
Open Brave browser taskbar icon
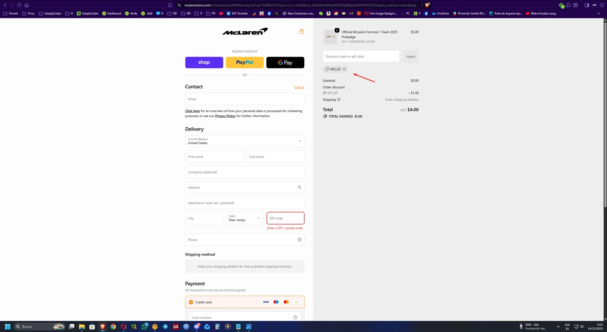[x=103, y=327]
